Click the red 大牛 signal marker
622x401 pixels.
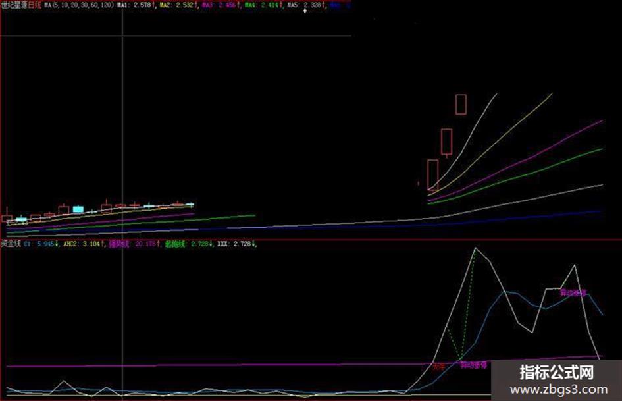tap(439, 367)
